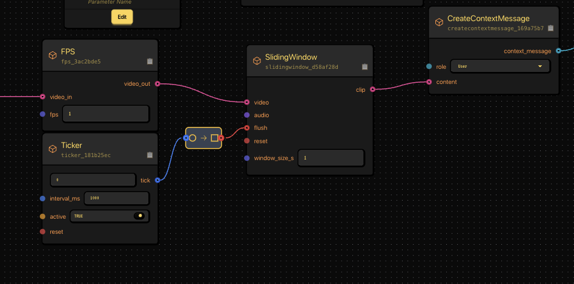Click clipboard icon on CreateContextMessage node
This screenshot has height=284, width=574.
(x=550, y=28)
